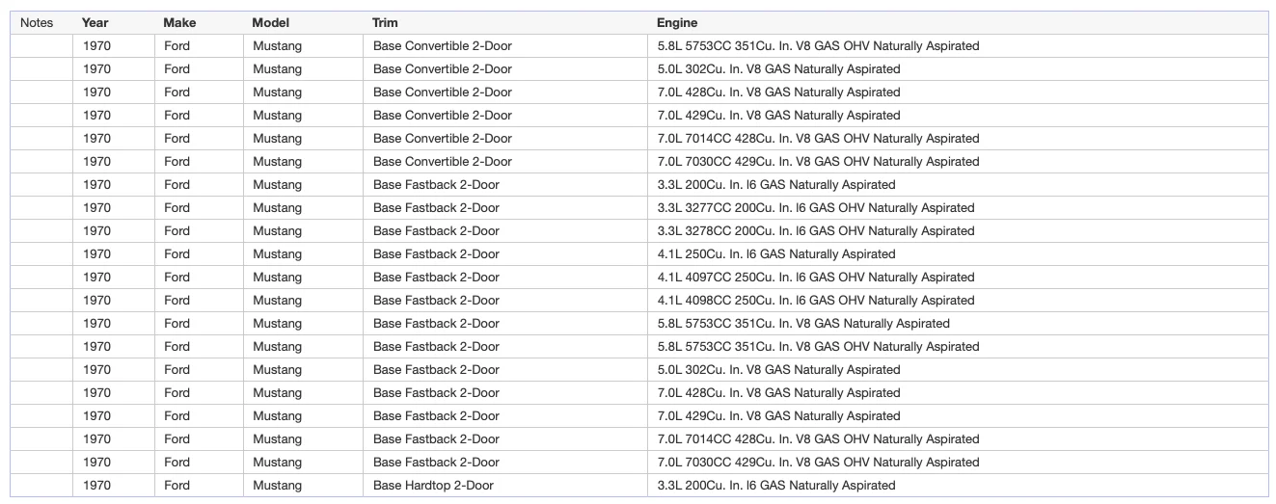Click the Fastback row's 7.0L 7030CC 429Cu. engine
Image resolution: width=1276 pixels, height=504 pixels.
pyautogui.click(x=819, y=463)
